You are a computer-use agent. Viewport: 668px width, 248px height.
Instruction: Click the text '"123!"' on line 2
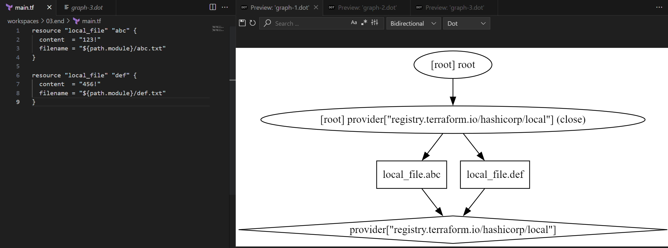[90, 40]
